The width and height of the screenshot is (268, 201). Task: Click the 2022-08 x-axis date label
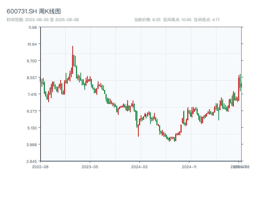coord(40,166)
